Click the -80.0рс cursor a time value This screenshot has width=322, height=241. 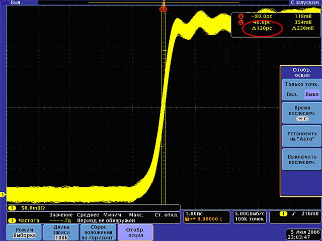(x=262, y=17)
